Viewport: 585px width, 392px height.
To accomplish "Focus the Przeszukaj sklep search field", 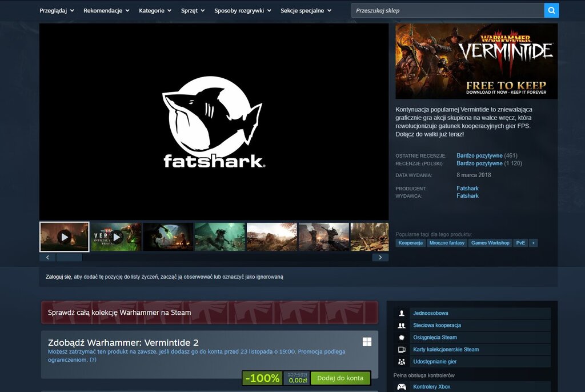I will (448, 10).
